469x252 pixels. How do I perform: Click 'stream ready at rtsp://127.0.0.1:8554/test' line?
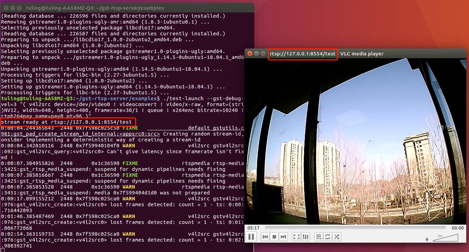pyautogui.click(x=67, y=122)
